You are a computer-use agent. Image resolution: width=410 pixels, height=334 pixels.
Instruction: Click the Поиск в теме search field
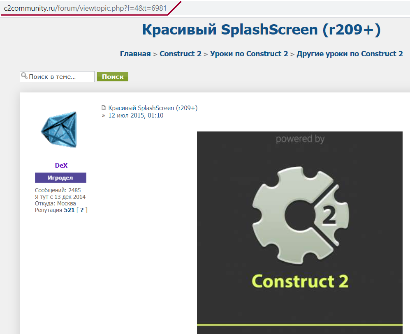tap(57, 76)
